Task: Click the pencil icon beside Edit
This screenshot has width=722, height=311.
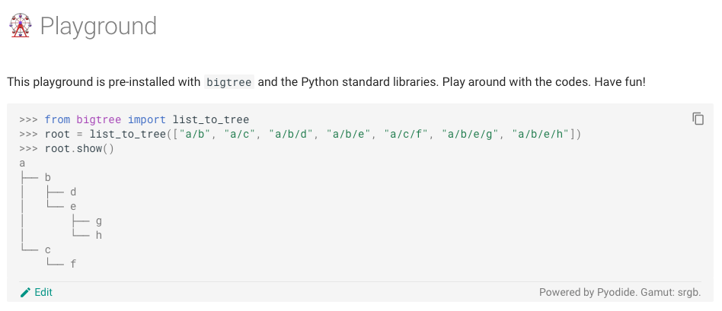Action: click(26, 292)
